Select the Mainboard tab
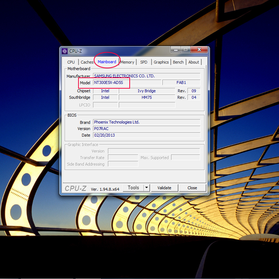The image size is (279, 279). coord(107,62)
